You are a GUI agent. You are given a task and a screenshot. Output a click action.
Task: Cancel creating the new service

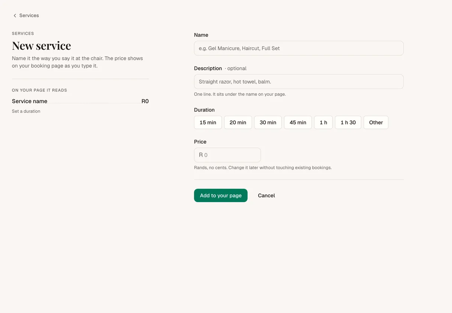click(x=266, y=195)
